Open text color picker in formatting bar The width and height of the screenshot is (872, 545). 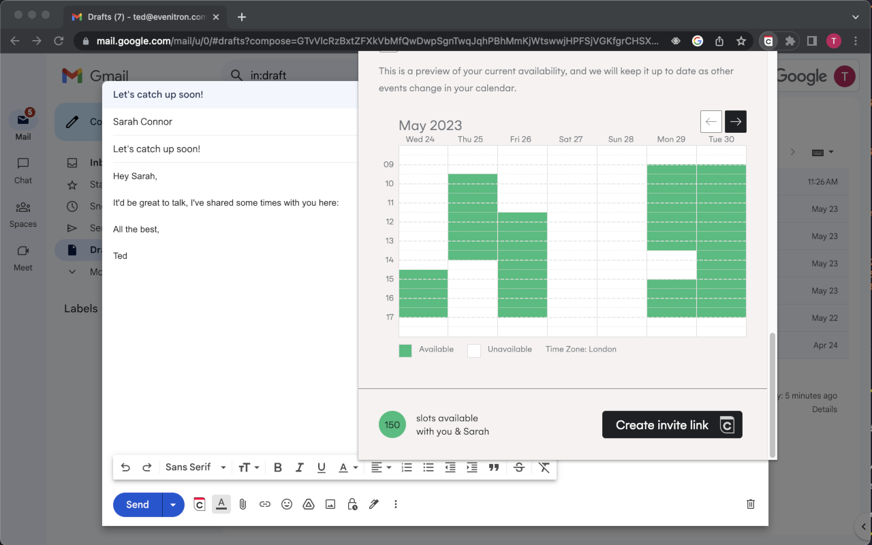coord(349,467)
